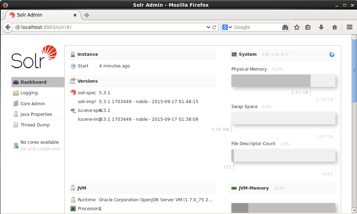Click the solr-spec sunburst icon
The width and height of the screenshot is (357, 214).
coord(73,93)
